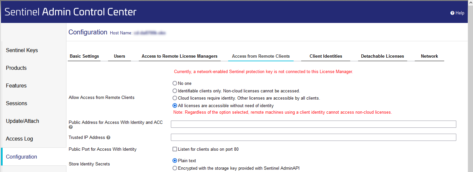
Task: Click the red network-enabled key warning text
Action: coord(264,71)
